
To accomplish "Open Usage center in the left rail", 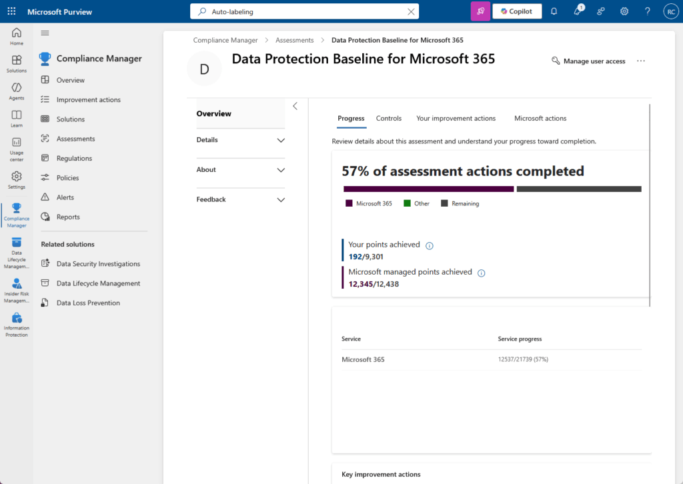I will (17, 149).
